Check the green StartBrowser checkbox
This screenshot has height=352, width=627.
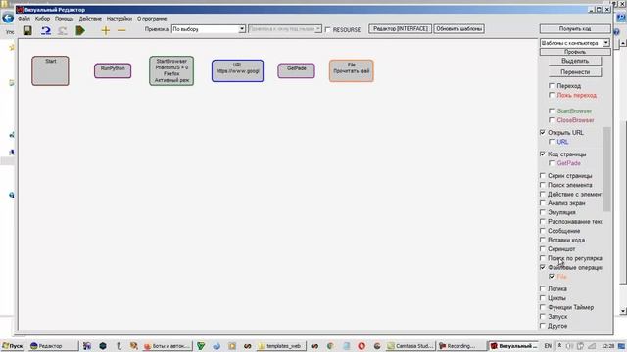[552, 110]
